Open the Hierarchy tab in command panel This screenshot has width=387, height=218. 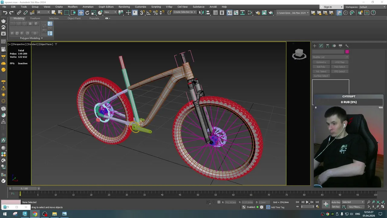pos(327,46)
